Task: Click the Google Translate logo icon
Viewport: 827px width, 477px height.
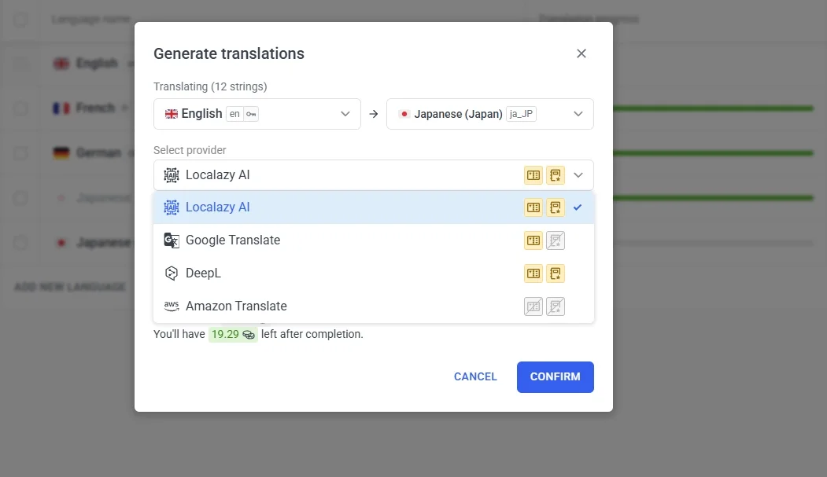Action: click(172, 240)
